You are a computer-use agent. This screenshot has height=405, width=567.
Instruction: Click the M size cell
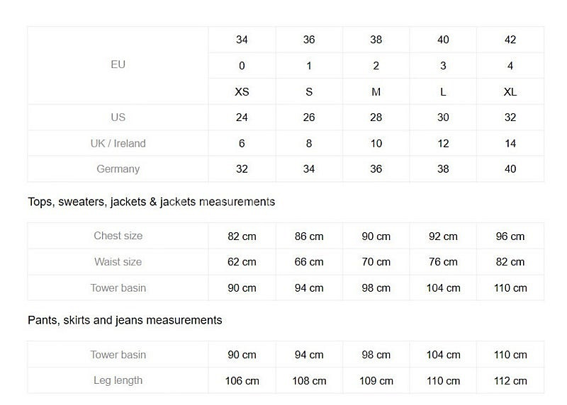tap(376, 92)
